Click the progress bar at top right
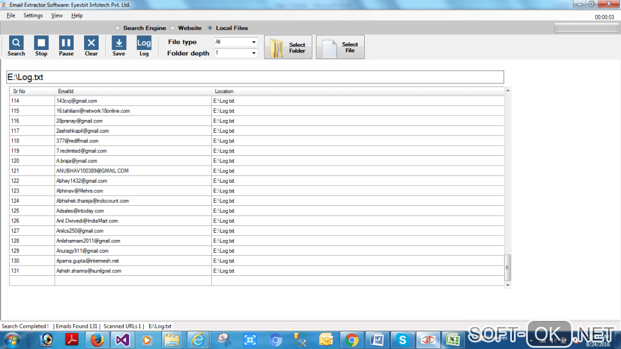621x349 pixels. point(586,28)
